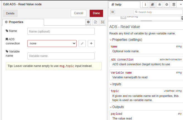
Task: Click the msg.topic code text in tip
Action: click(x=67, y=66)
